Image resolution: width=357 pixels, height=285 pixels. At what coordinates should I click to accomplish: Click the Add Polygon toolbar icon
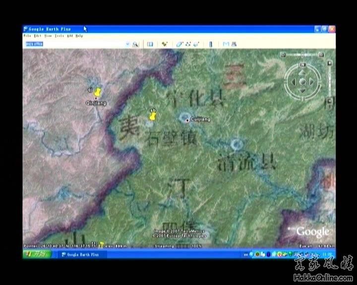point(179,44)
